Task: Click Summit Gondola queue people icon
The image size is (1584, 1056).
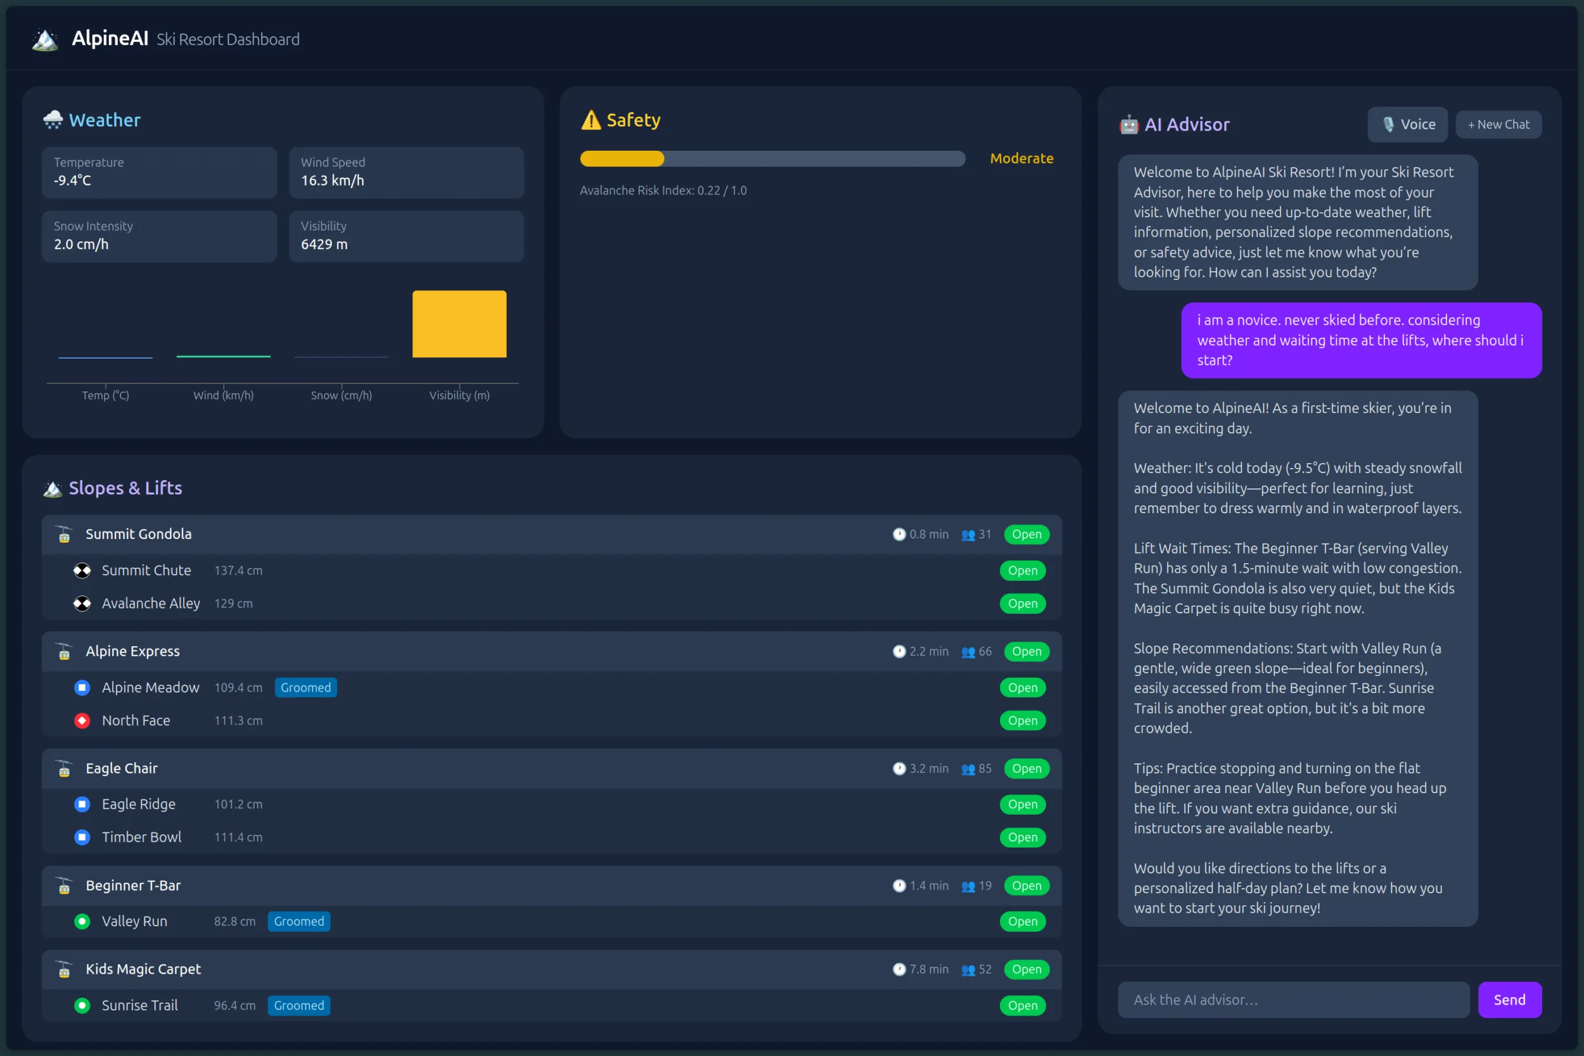Action: point(968,535)
